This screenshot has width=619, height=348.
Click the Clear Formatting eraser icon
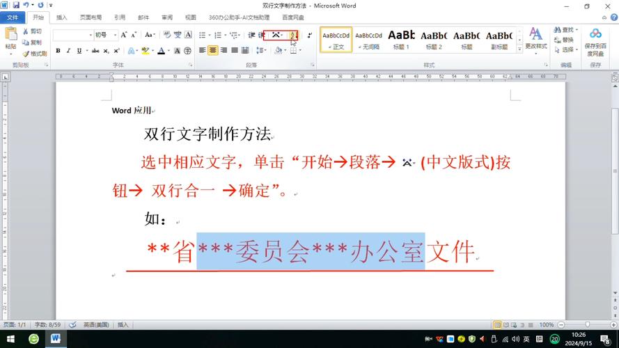tap(167, 35)
